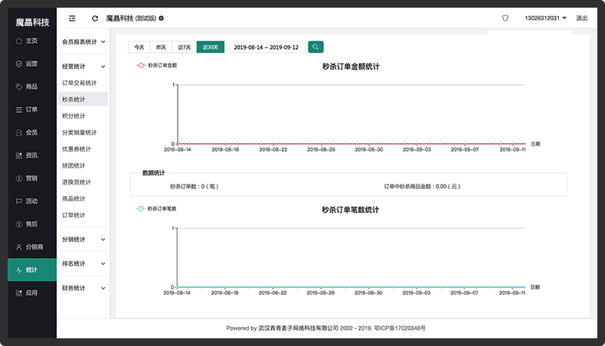Select the 近30天 time filter
The height and width of the screenshot is (346, 605).
211,47
